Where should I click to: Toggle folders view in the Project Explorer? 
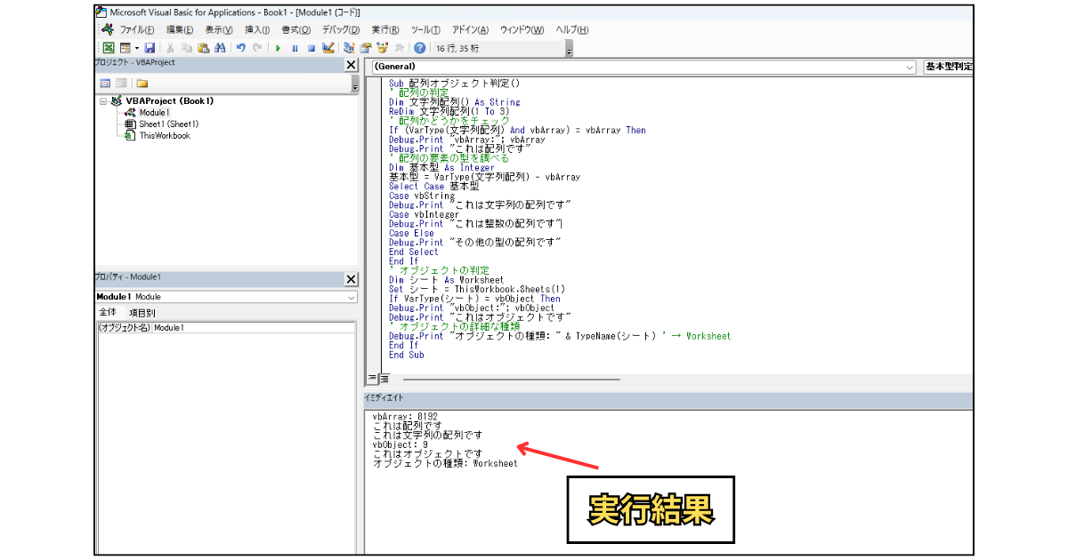(142, 84)
